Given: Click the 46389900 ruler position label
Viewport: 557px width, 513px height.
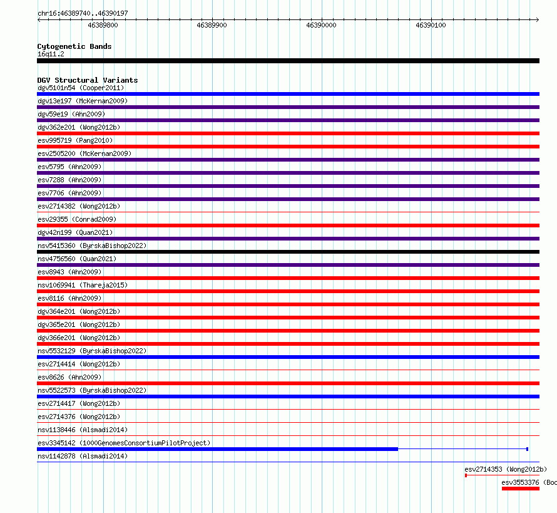Looking at the screenshot, I should [x=212, y=25].
